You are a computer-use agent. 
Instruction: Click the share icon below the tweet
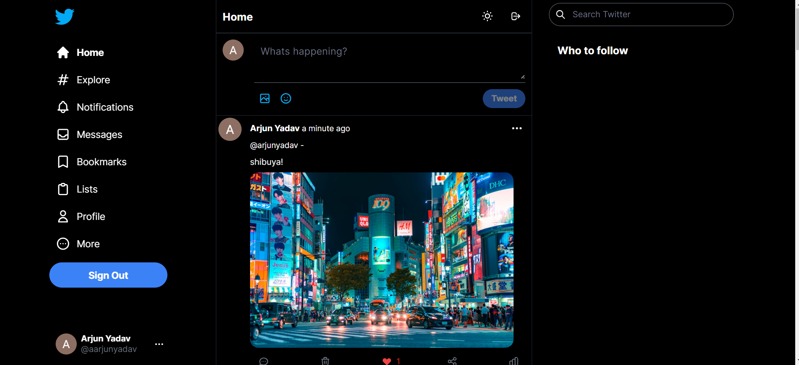[452, 361]
